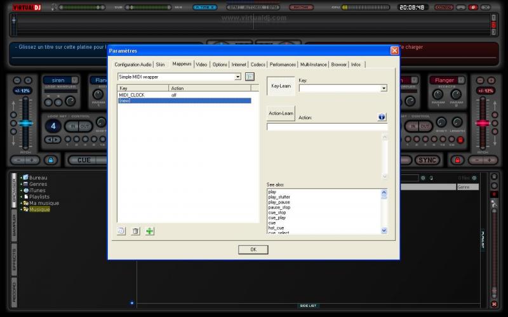Viewport: 508px width, 317px height.
Task: Click the left deck loop shift arrows button
Action: (53, 139)
